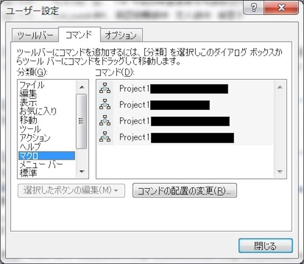Click the category list scroll-up arrow
Screen dimensions: 304x264
coord(82,87)
